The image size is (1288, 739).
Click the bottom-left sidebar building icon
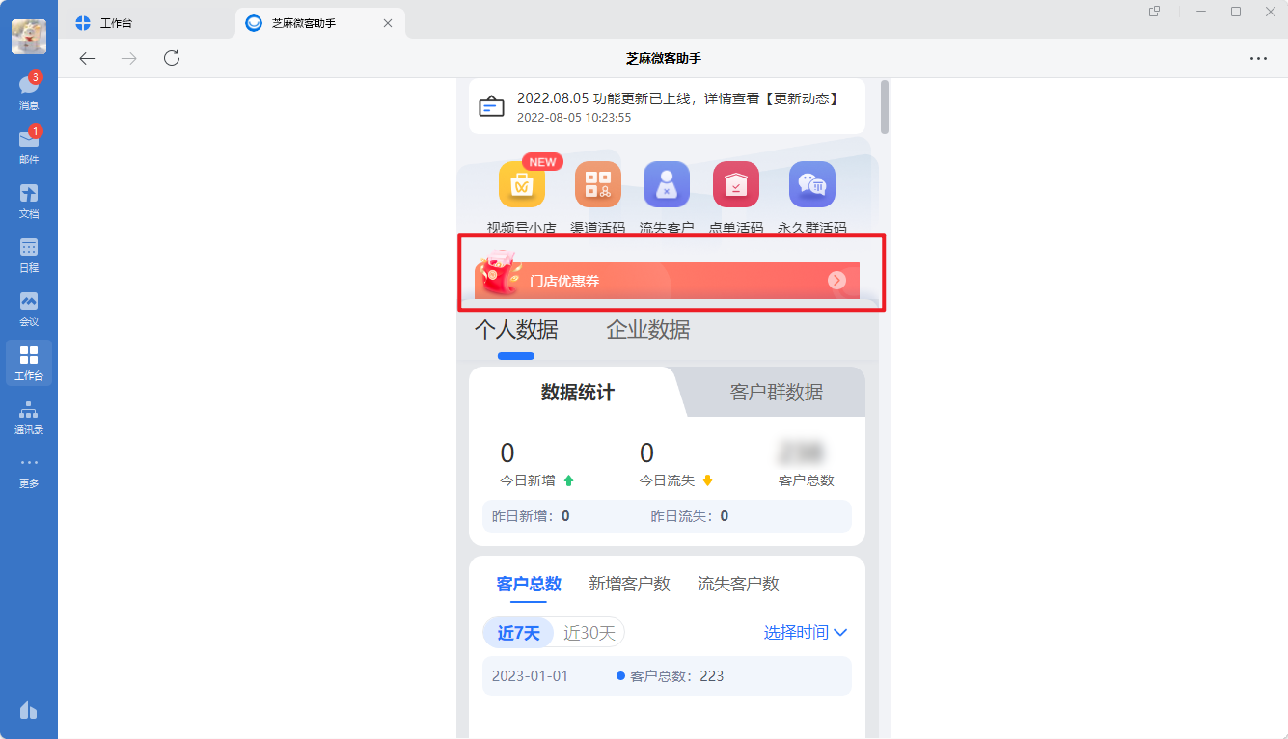pos(29,710)
